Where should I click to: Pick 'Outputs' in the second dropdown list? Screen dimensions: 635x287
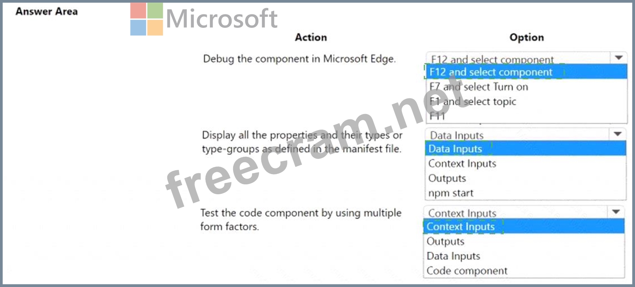point(447,178)
